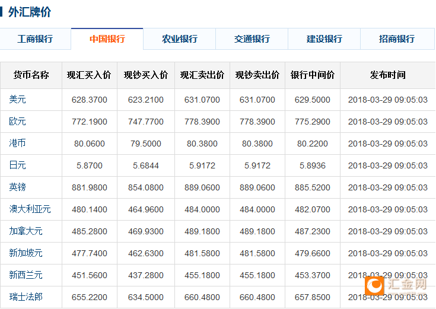The image size is (436, 309).
Task: Select the value 462.6300 in 新加坡元 row
Action: click(146, 254)
